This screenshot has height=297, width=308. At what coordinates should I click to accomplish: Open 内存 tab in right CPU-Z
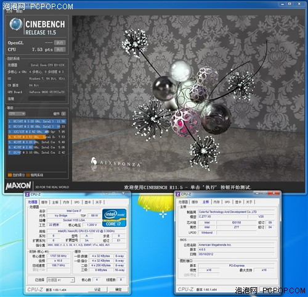click(x=216, y=202)
